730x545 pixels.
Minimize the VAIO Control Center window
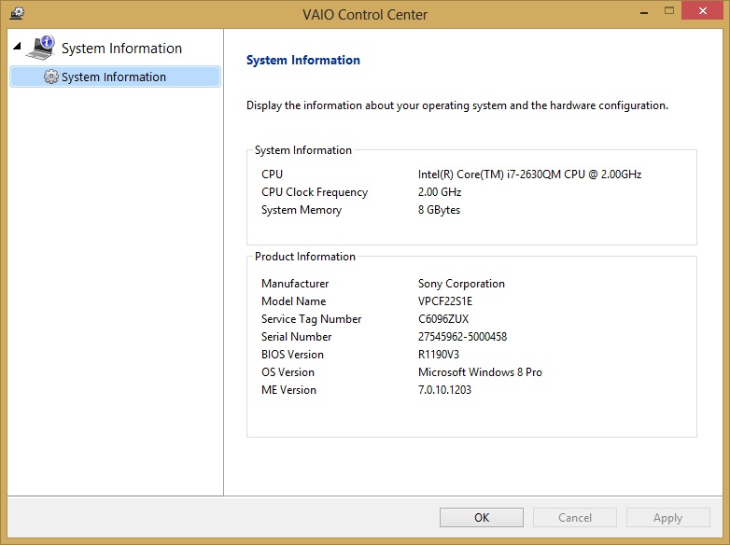pyautogui.click(x=644, y=11)
